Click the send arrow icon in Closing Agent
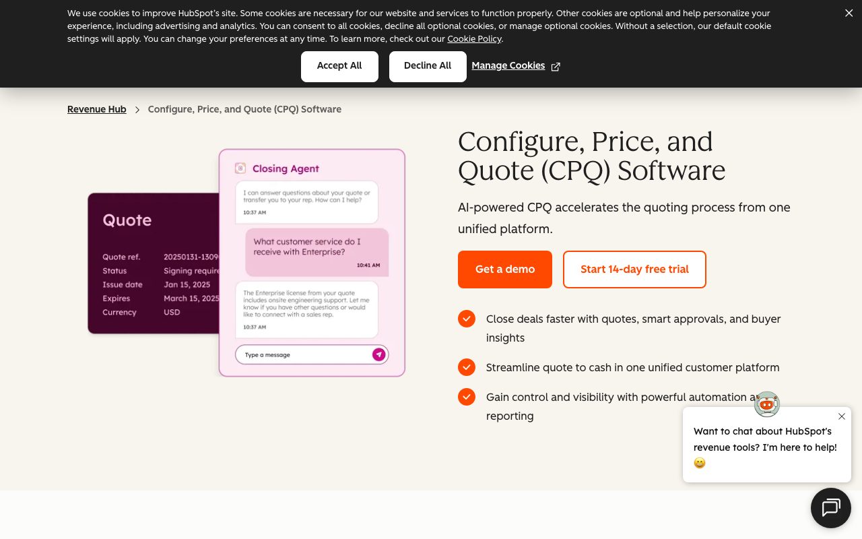 pyautogui.click(x=379, y=354)
